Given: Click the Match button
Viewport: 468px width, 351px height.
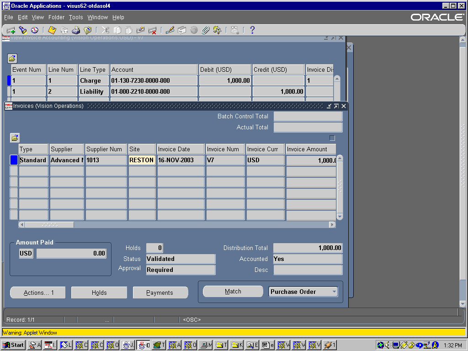Looking at the screenshot, I should pyautogui.click(x=233, y=291).
